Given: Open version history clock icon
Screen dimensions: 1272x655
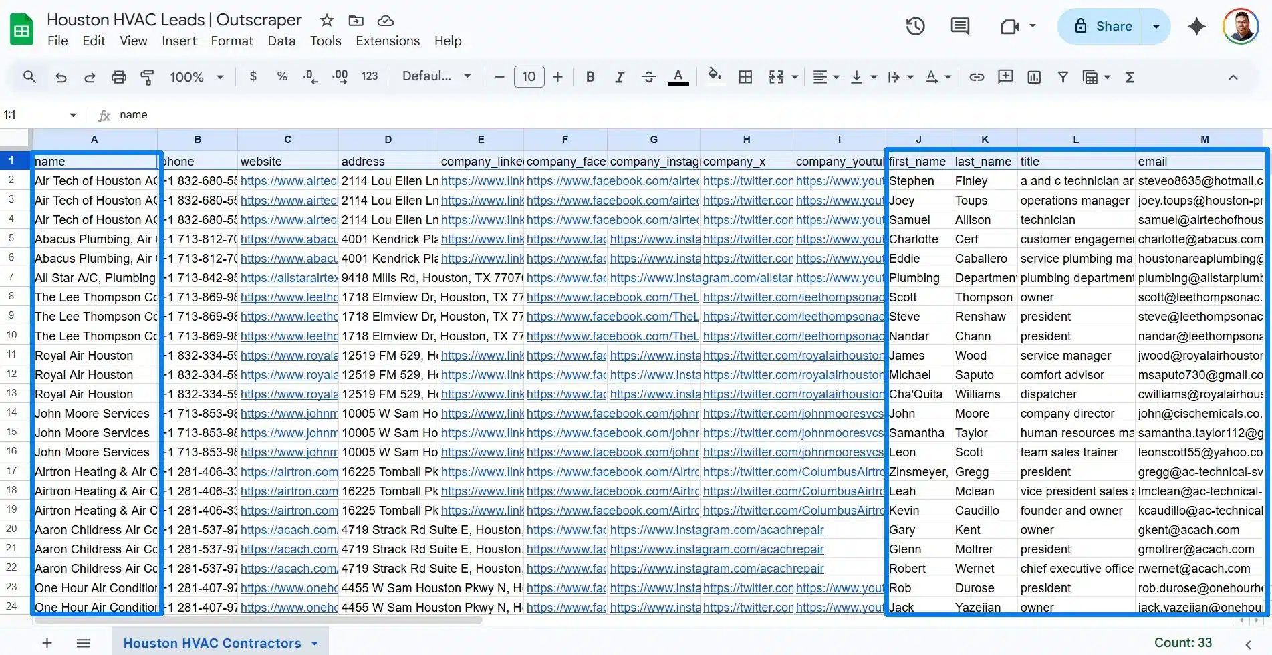Looking at the screenshot, I should tap(915, 27).
